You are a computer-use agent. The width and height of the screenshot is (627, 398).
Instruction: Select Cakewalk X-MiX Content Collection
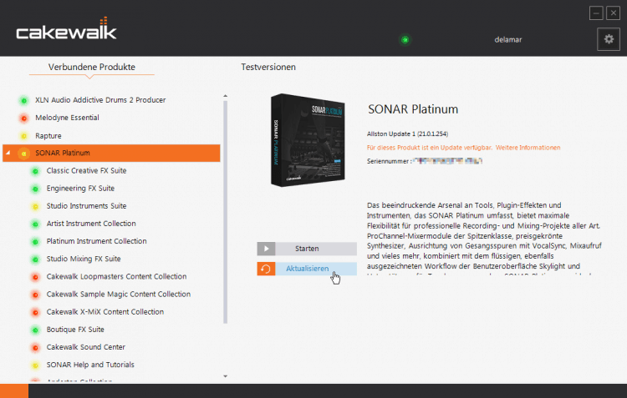click(x=105, y=312)
